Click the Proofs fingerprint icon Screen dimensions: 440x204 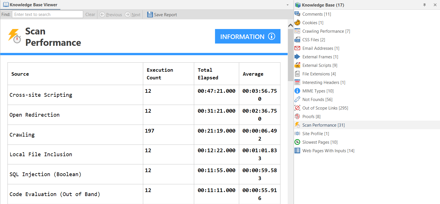tap(297, 116)
